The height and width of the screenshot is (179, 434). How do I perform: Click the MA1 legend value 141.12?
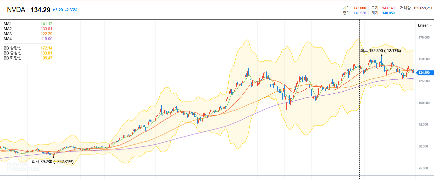coord(46,24)
